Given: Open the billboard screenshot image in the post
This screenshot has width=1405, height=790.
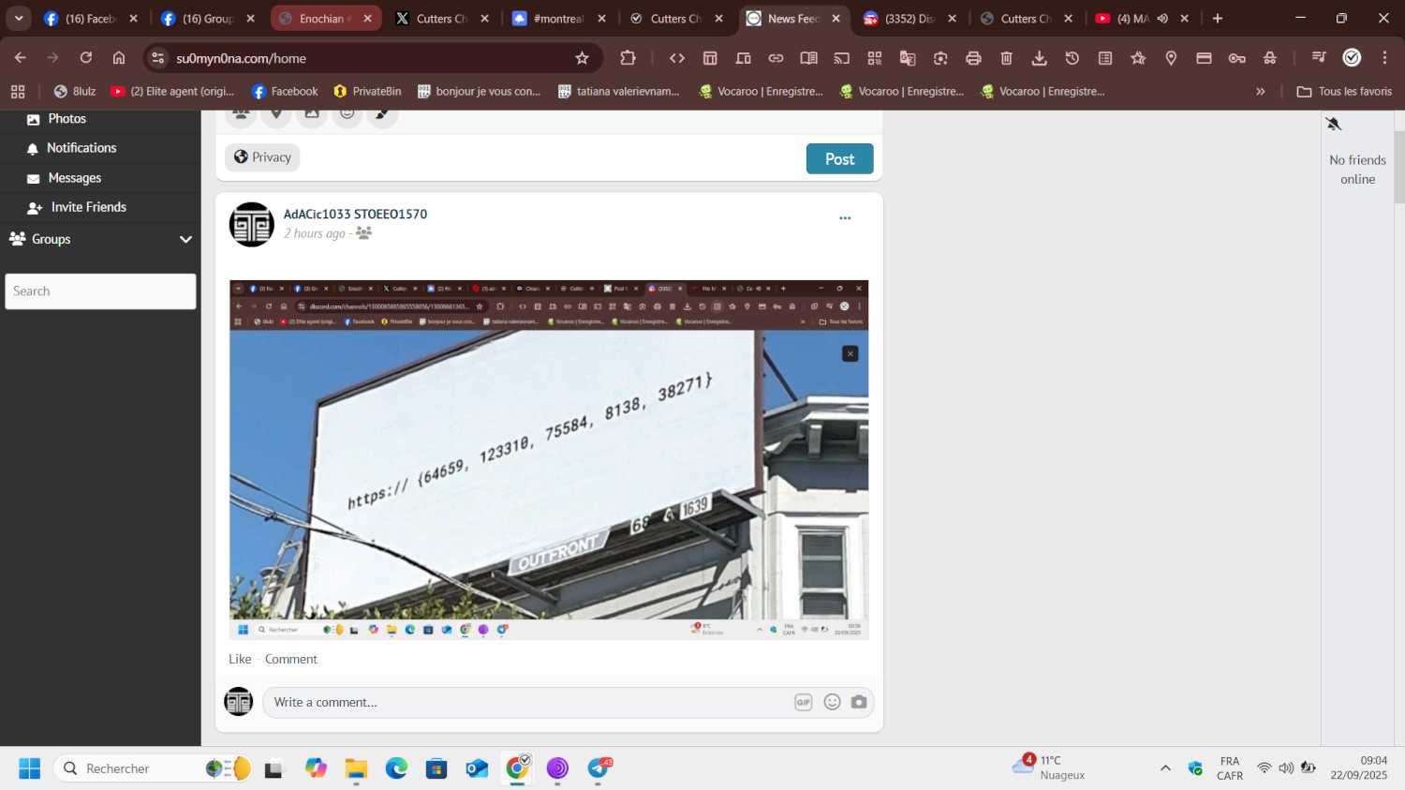Looking at the screenshot, I should tap(549, 459).
